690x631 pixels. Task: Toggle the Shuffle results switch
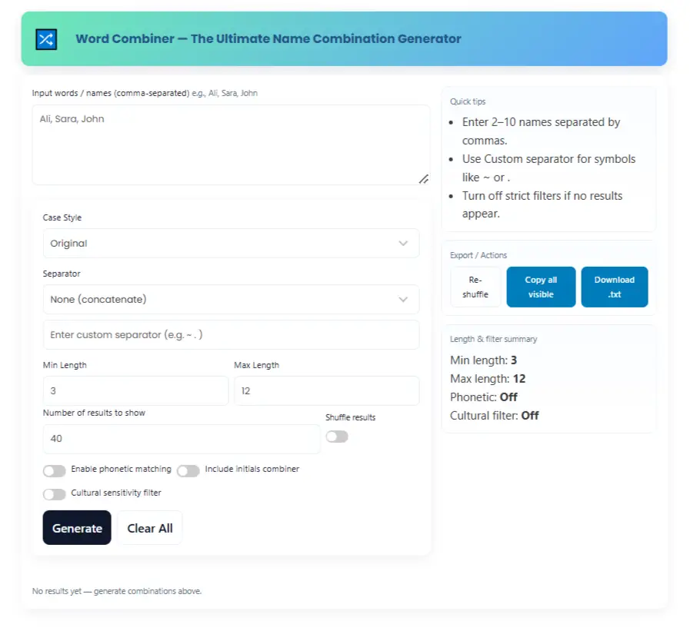coord(337,437)
